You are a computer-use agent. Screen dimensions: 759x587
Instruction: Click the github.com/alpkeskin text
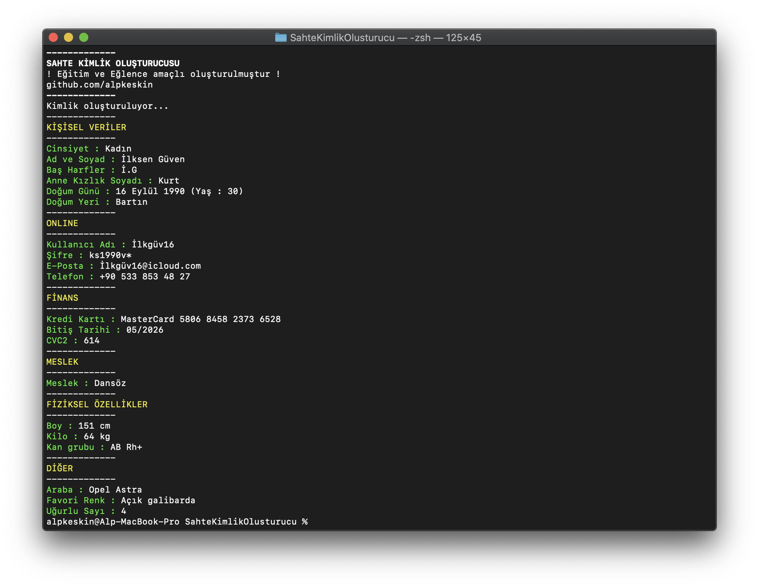pos(100,85)
